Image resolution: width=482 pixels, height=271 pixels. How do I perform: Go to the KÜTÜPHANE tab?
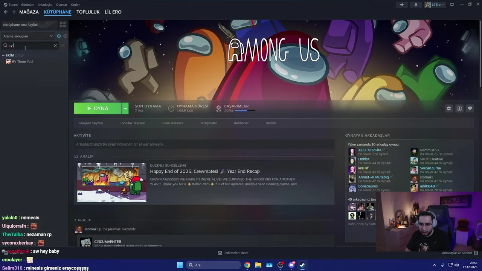58,12
